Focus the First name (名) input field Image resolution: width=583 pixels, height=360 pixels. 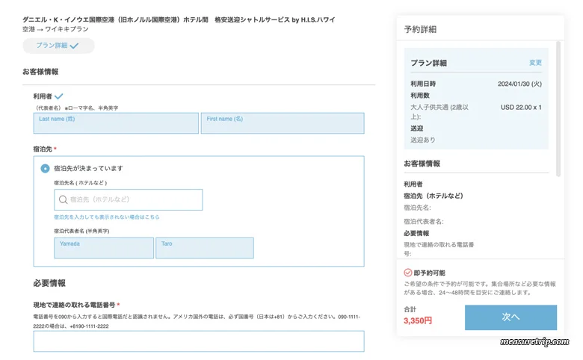click(x=283, y=123)
